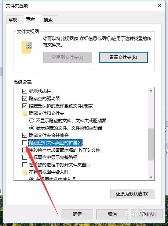Uncheck 隐藏受保护的操作系统文件(推荐)
This screenshot has width=168, height=226.
(25, 106)
